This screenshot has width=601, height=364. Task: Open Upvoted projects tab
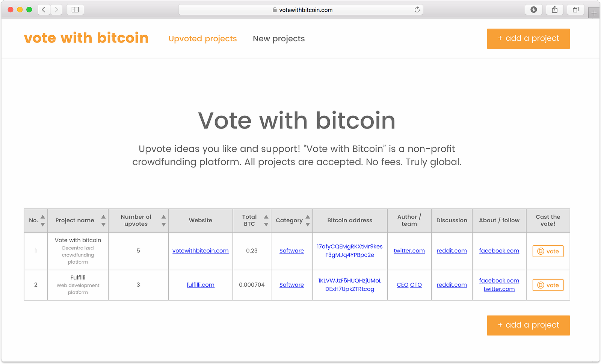tap(202, 39)
